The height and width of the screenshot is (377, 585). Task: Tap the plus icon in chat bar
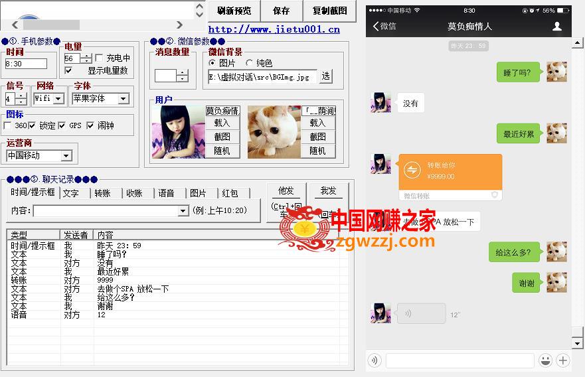click(x=562, y=360)
